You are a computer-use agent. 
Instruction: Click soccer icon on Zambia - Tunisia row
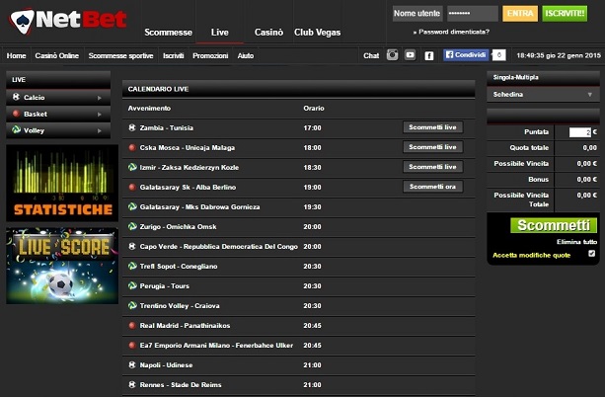pyautogui.click(x=132, y=127)
